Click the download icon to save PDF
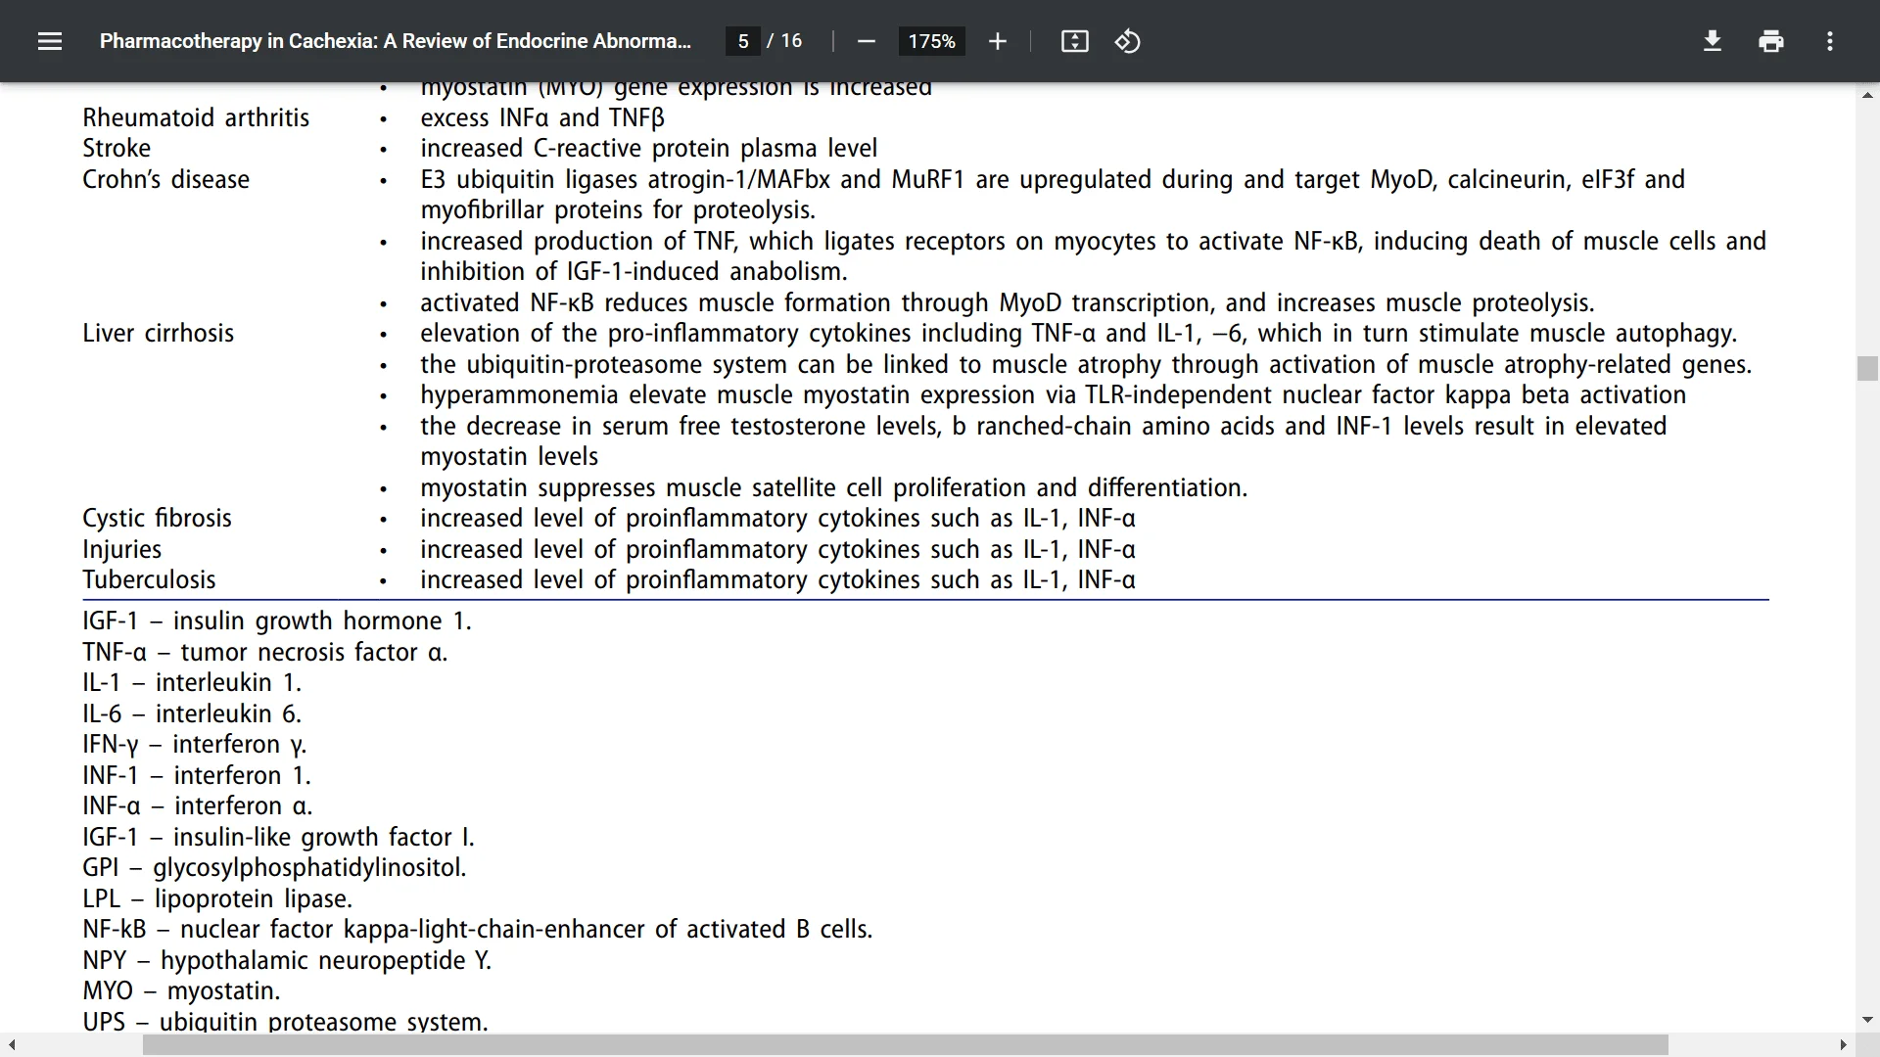Screen dimensions: 1880x1057 1711,41
